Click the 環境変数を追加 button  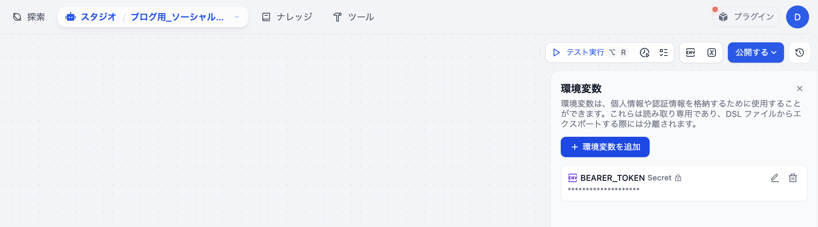click(x=605, y=147)
